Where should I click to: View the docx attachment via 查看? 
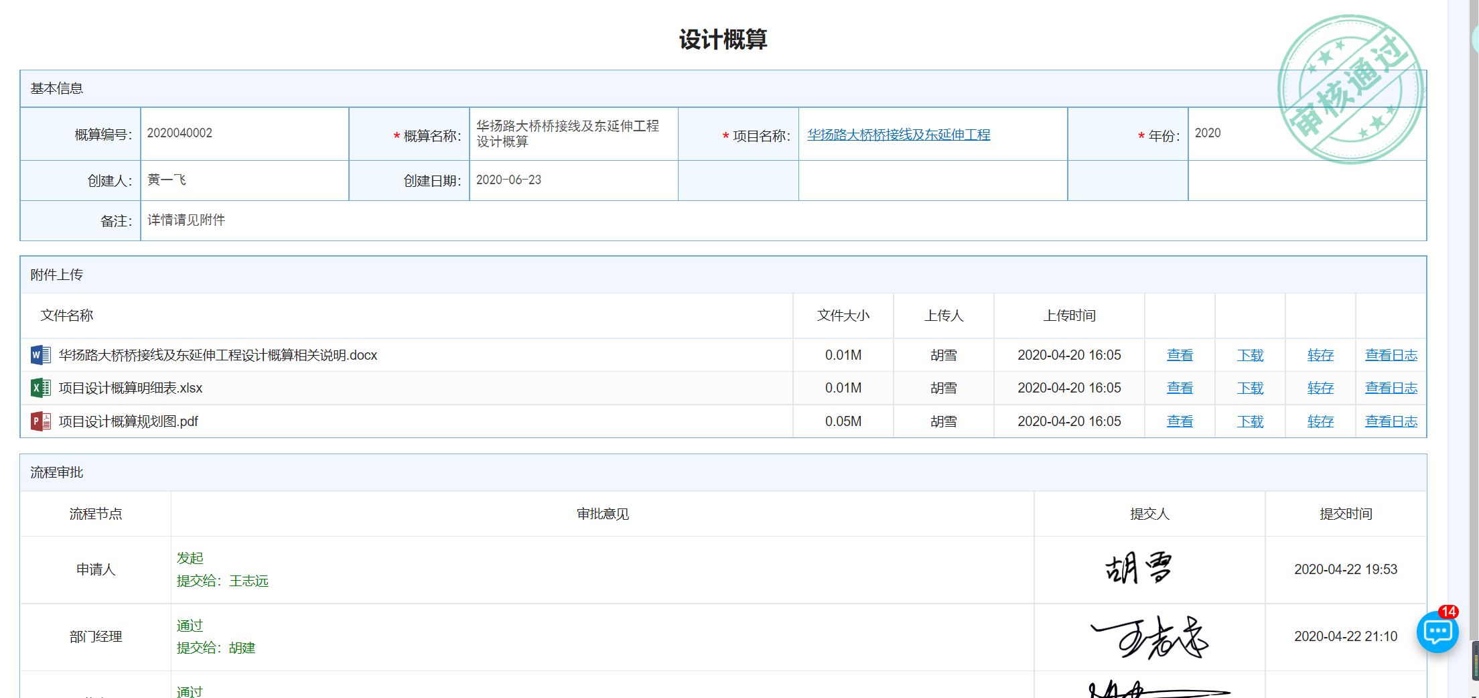[x=1180, y=355]
